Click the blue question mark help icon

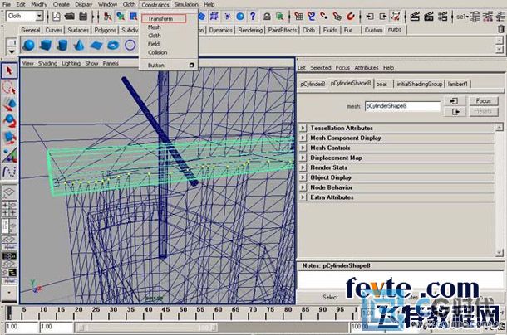point(253,16)
